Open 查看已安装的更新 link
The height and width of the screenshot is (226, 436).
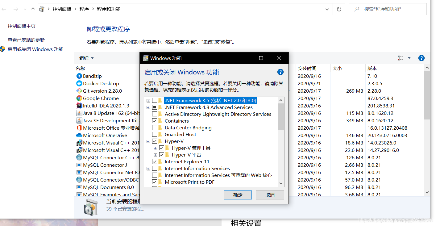click(26, 40)
